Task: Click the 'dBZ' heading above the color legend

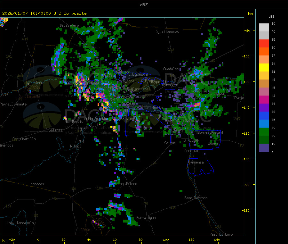Action: pyautogui.click(x=271, y=17)
